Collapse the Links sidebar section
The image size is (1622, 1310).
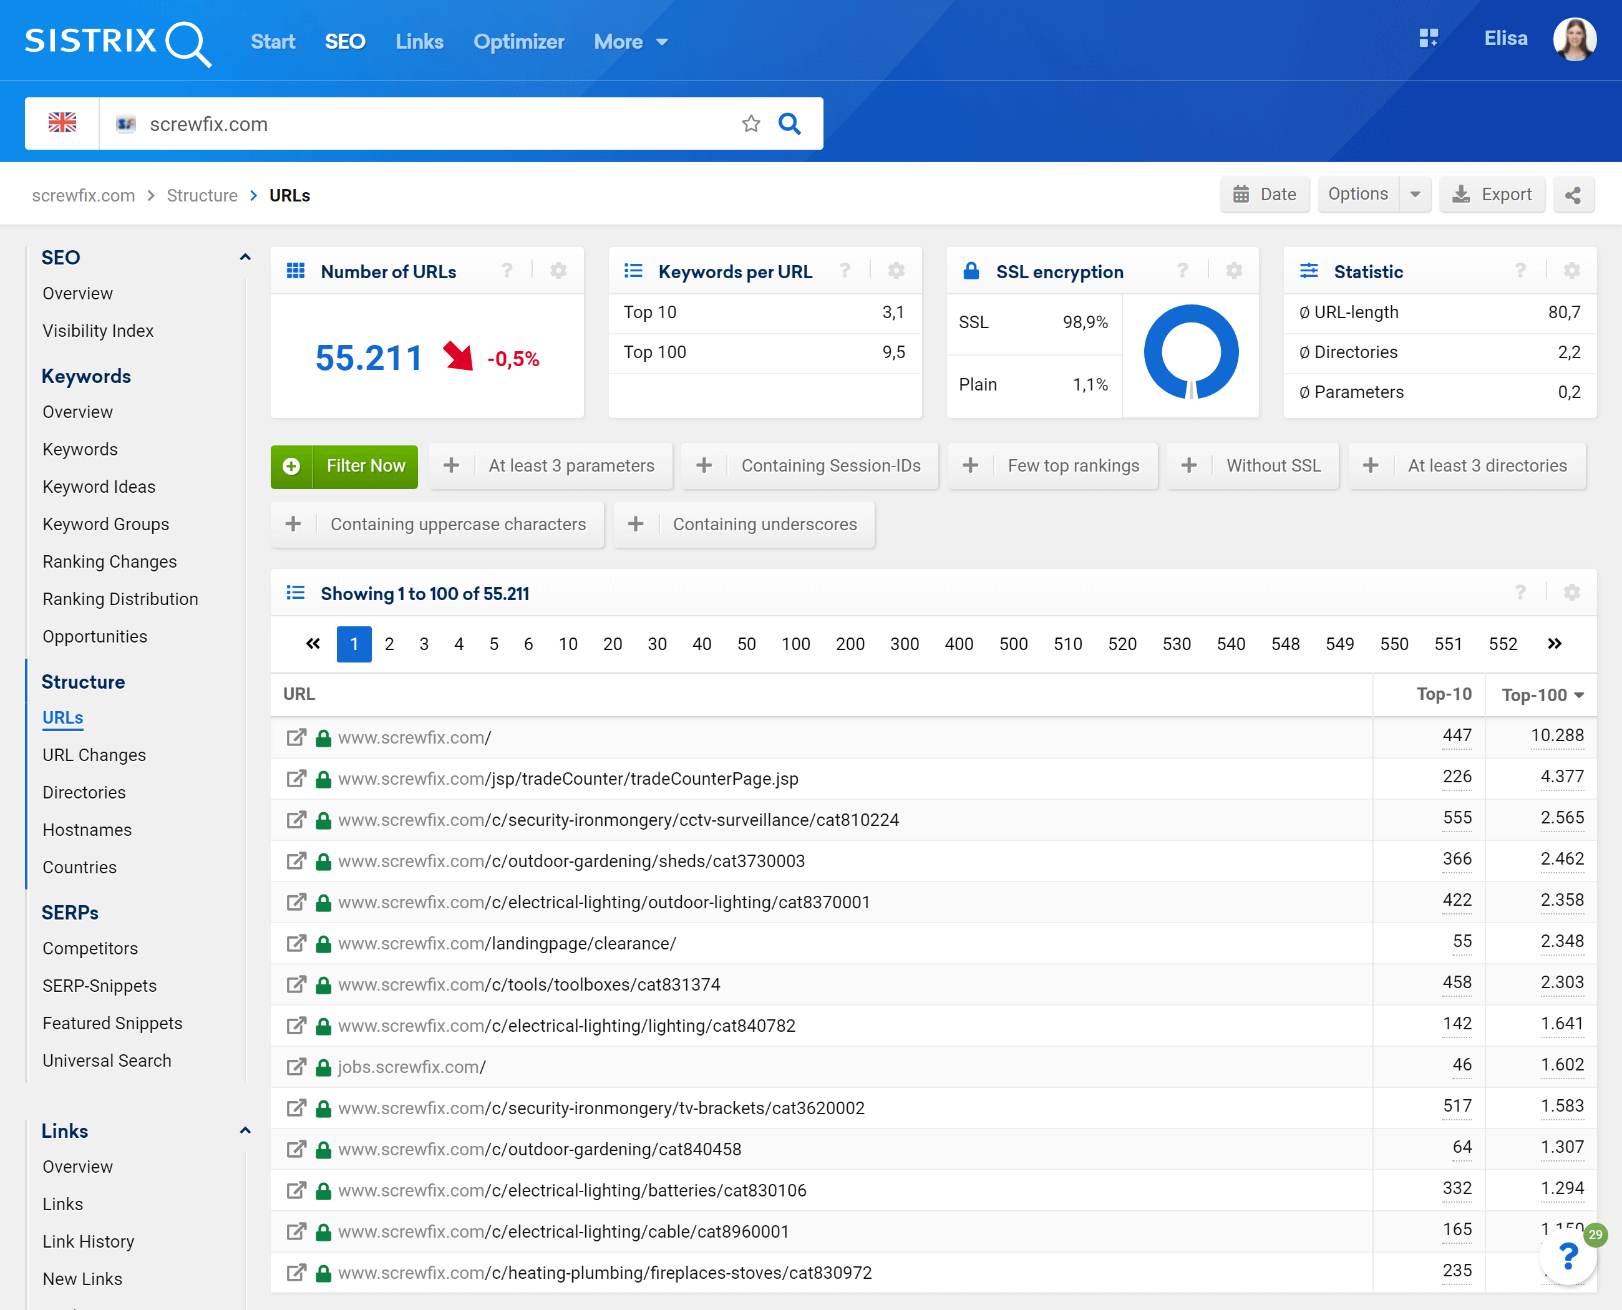245,1130
